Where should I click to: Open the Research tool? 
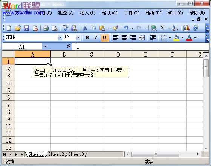(74, 28)
